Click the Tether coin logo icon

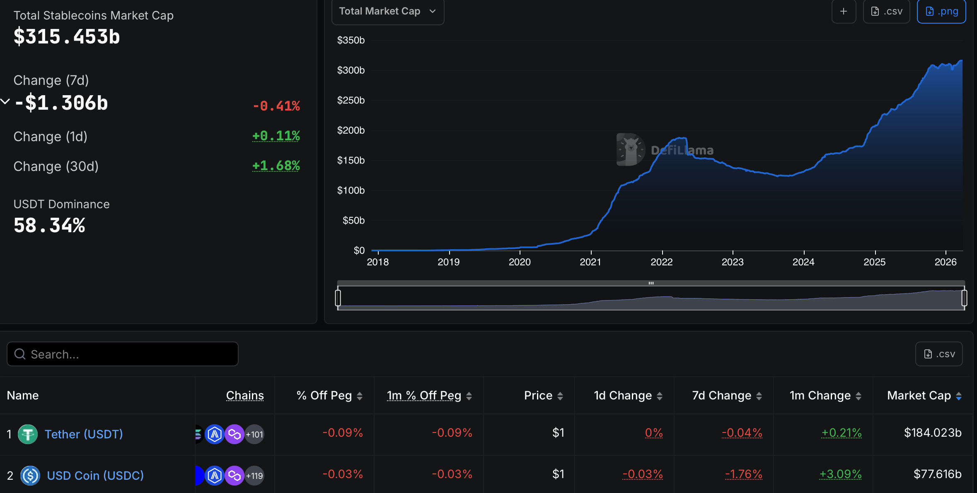(x=28, y=434)
